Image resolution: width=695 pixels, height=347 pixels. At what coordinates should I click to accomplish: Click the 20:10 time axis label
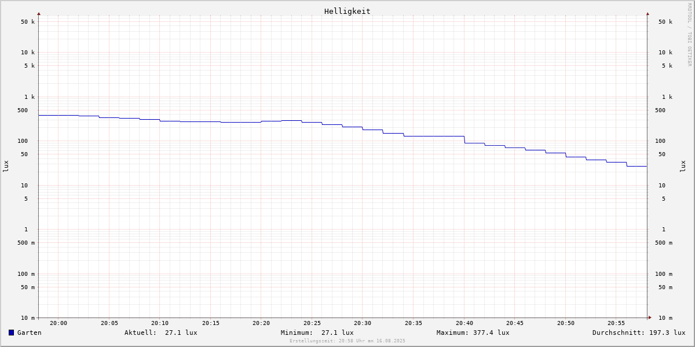160,323
